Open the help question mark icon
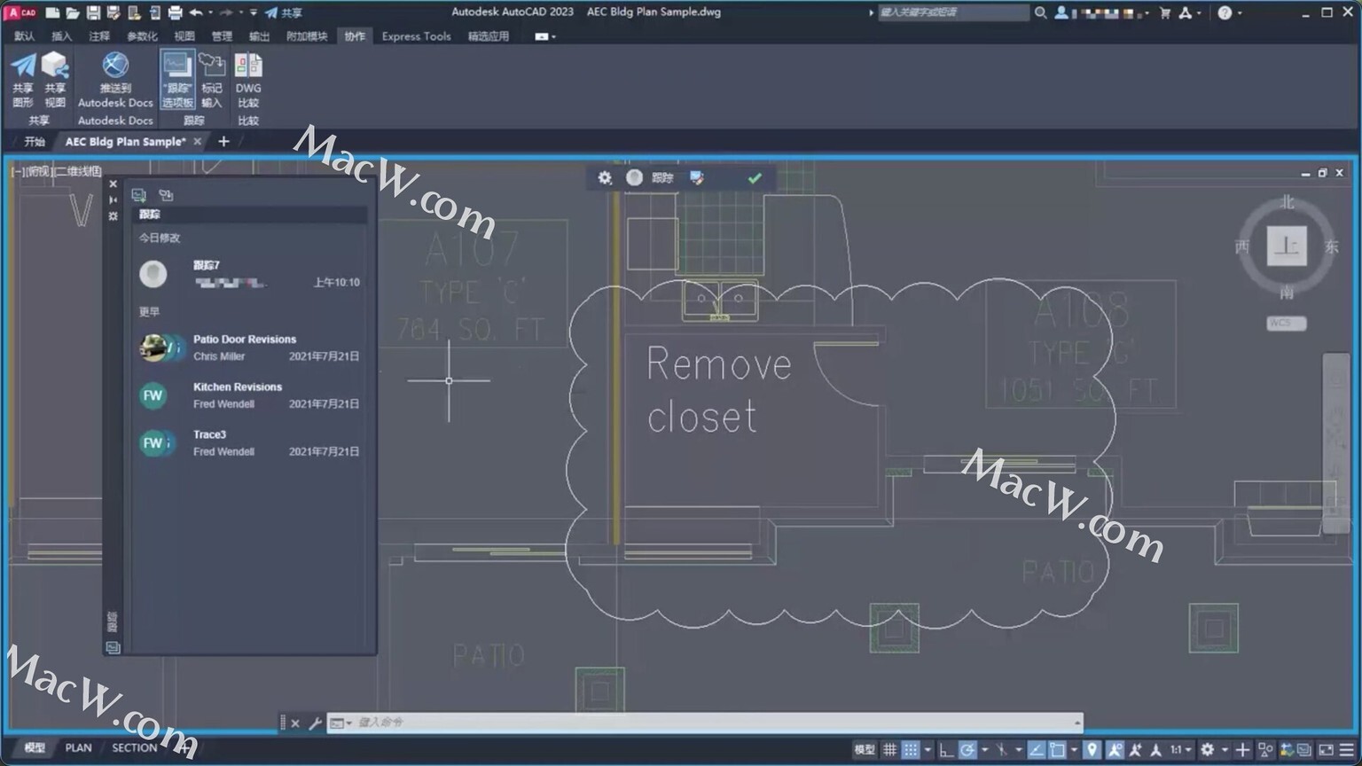The height and width of the screenshot is (766, 1362). pos(1225,12)
